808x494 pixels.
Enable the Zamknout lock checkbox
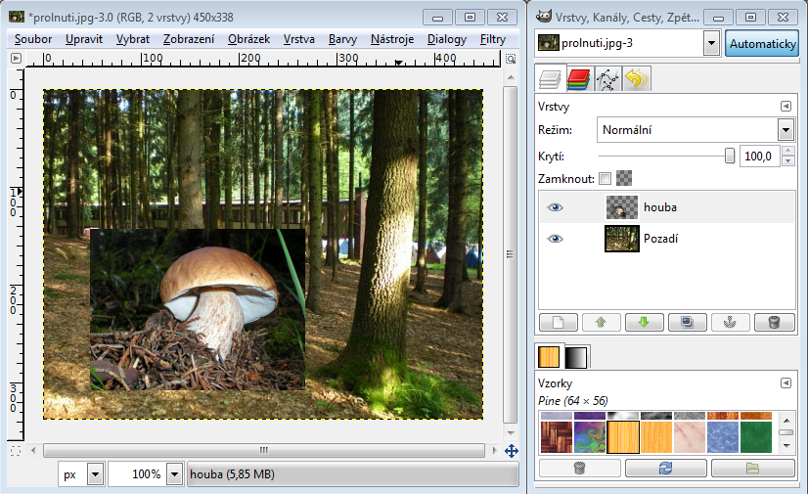[605, 179]
